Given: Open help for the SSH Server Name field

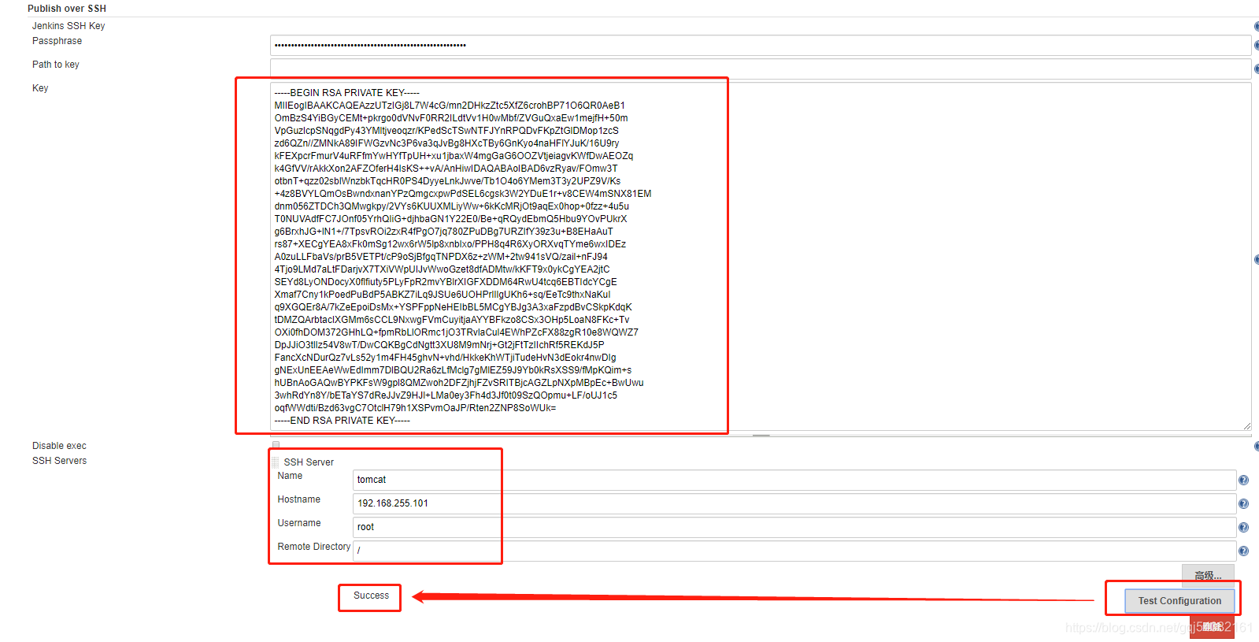Looking at the screenshot, I should (x=1243, y=480).
